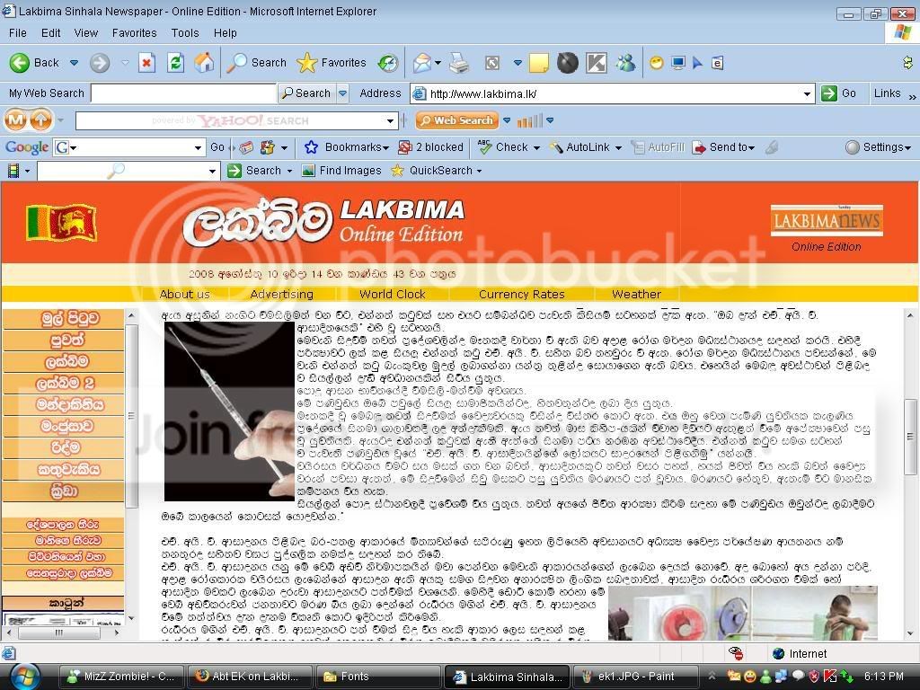Open Google toolbar Settings
This screenshot has height=690, width=920.
pyautogui.click(x=879, y=147)
